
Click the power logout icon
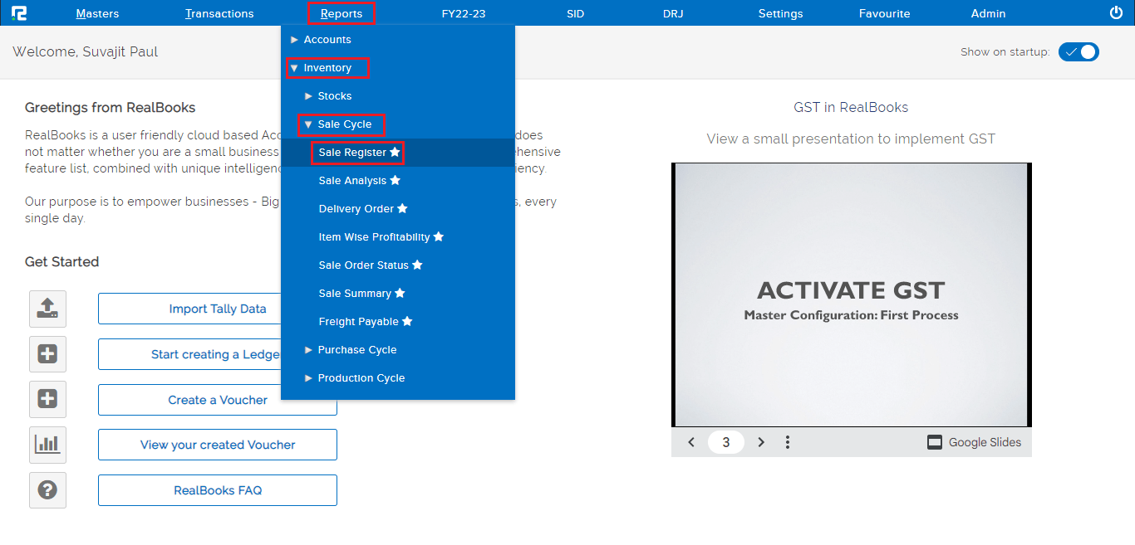pyautogui.click(x=1116, y=12)
